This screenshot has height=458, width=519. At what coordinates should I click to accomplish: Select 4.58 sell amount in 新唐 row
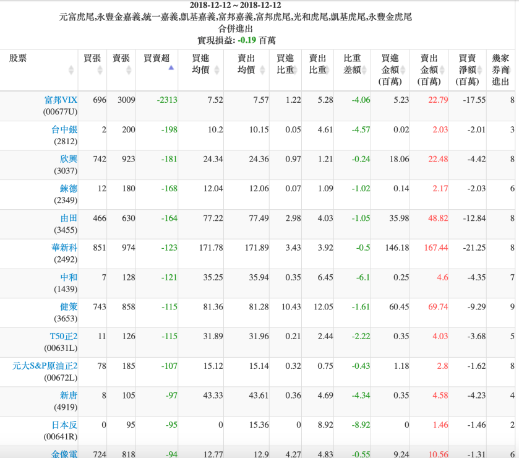[440, 395]
